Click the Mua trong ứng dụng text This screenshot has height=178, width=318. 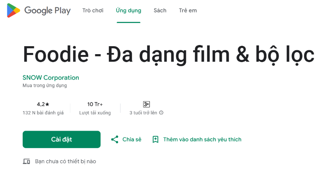point(45,86)
